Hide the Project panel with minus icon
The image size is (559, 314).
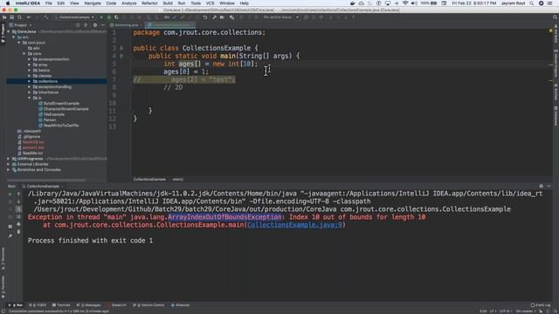[x=103, y=25]
